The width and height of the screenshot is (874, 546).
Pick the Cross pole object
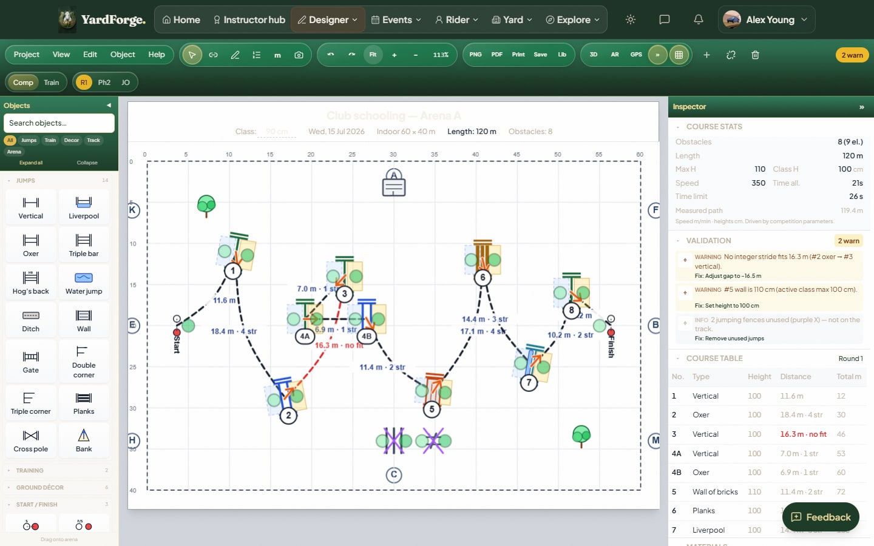click(x=31, y=440)
